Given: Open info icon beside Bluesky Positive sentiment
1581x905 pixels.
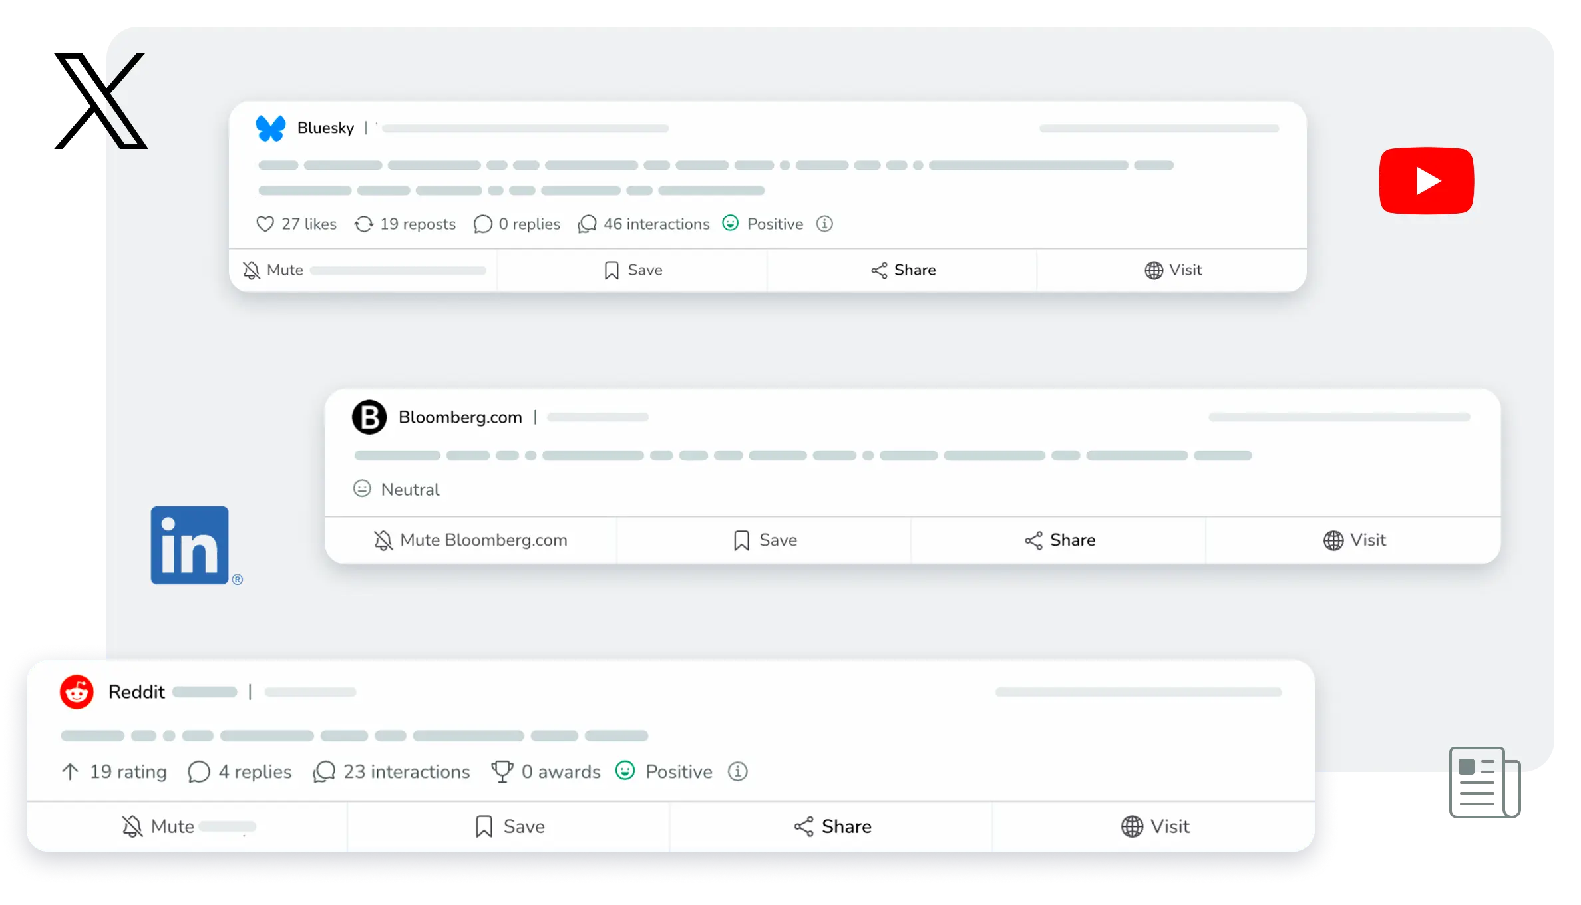Looking at the screenshot, I should 824,224.
